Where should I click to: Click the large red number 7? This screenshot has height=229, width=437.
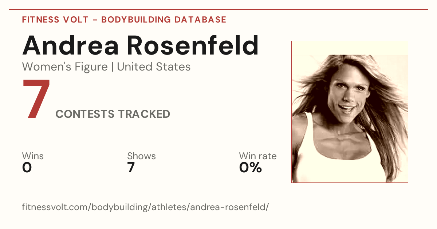pos(36,99)
